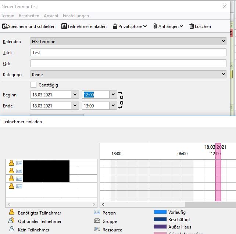
Task: Click the link icon between start and end times
Action: click(121, 100)
